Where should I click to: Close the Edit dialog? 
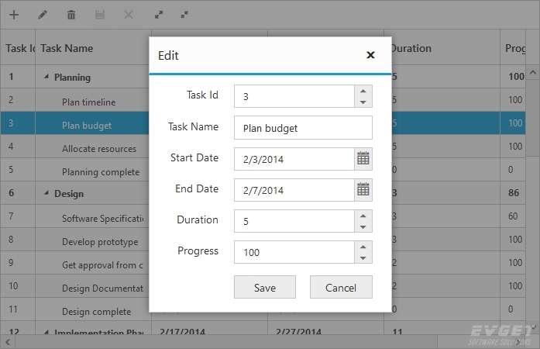pyautogui.click(x=370, y=55)
